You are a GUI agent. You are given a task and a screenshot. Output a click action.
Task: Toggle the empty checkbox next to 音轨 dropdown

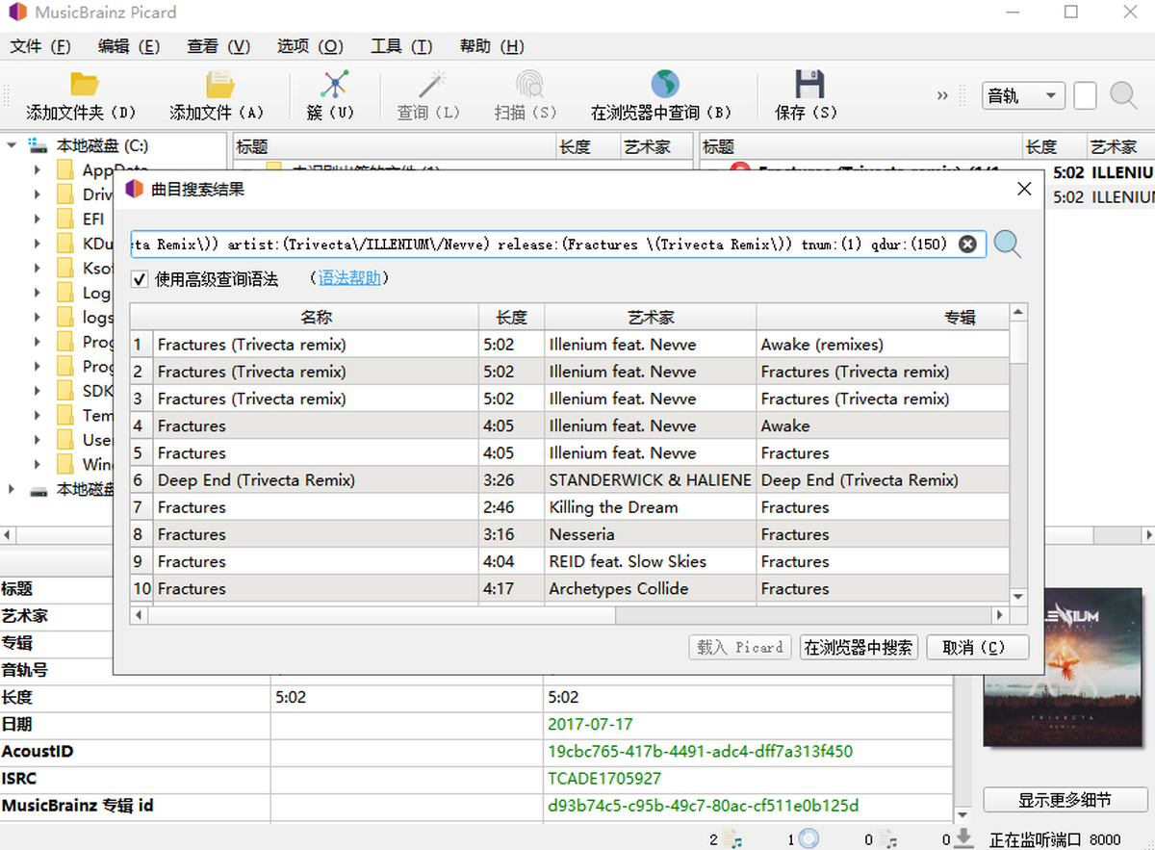pos(1085,95)
